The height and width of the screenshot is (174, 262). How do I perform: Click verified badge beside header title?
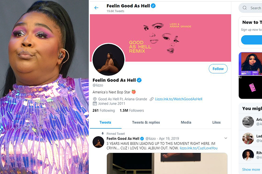coord(153,6)
